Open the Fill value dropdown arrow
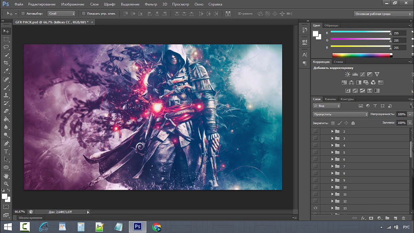 pyautogui.click(x=410, y=123)
